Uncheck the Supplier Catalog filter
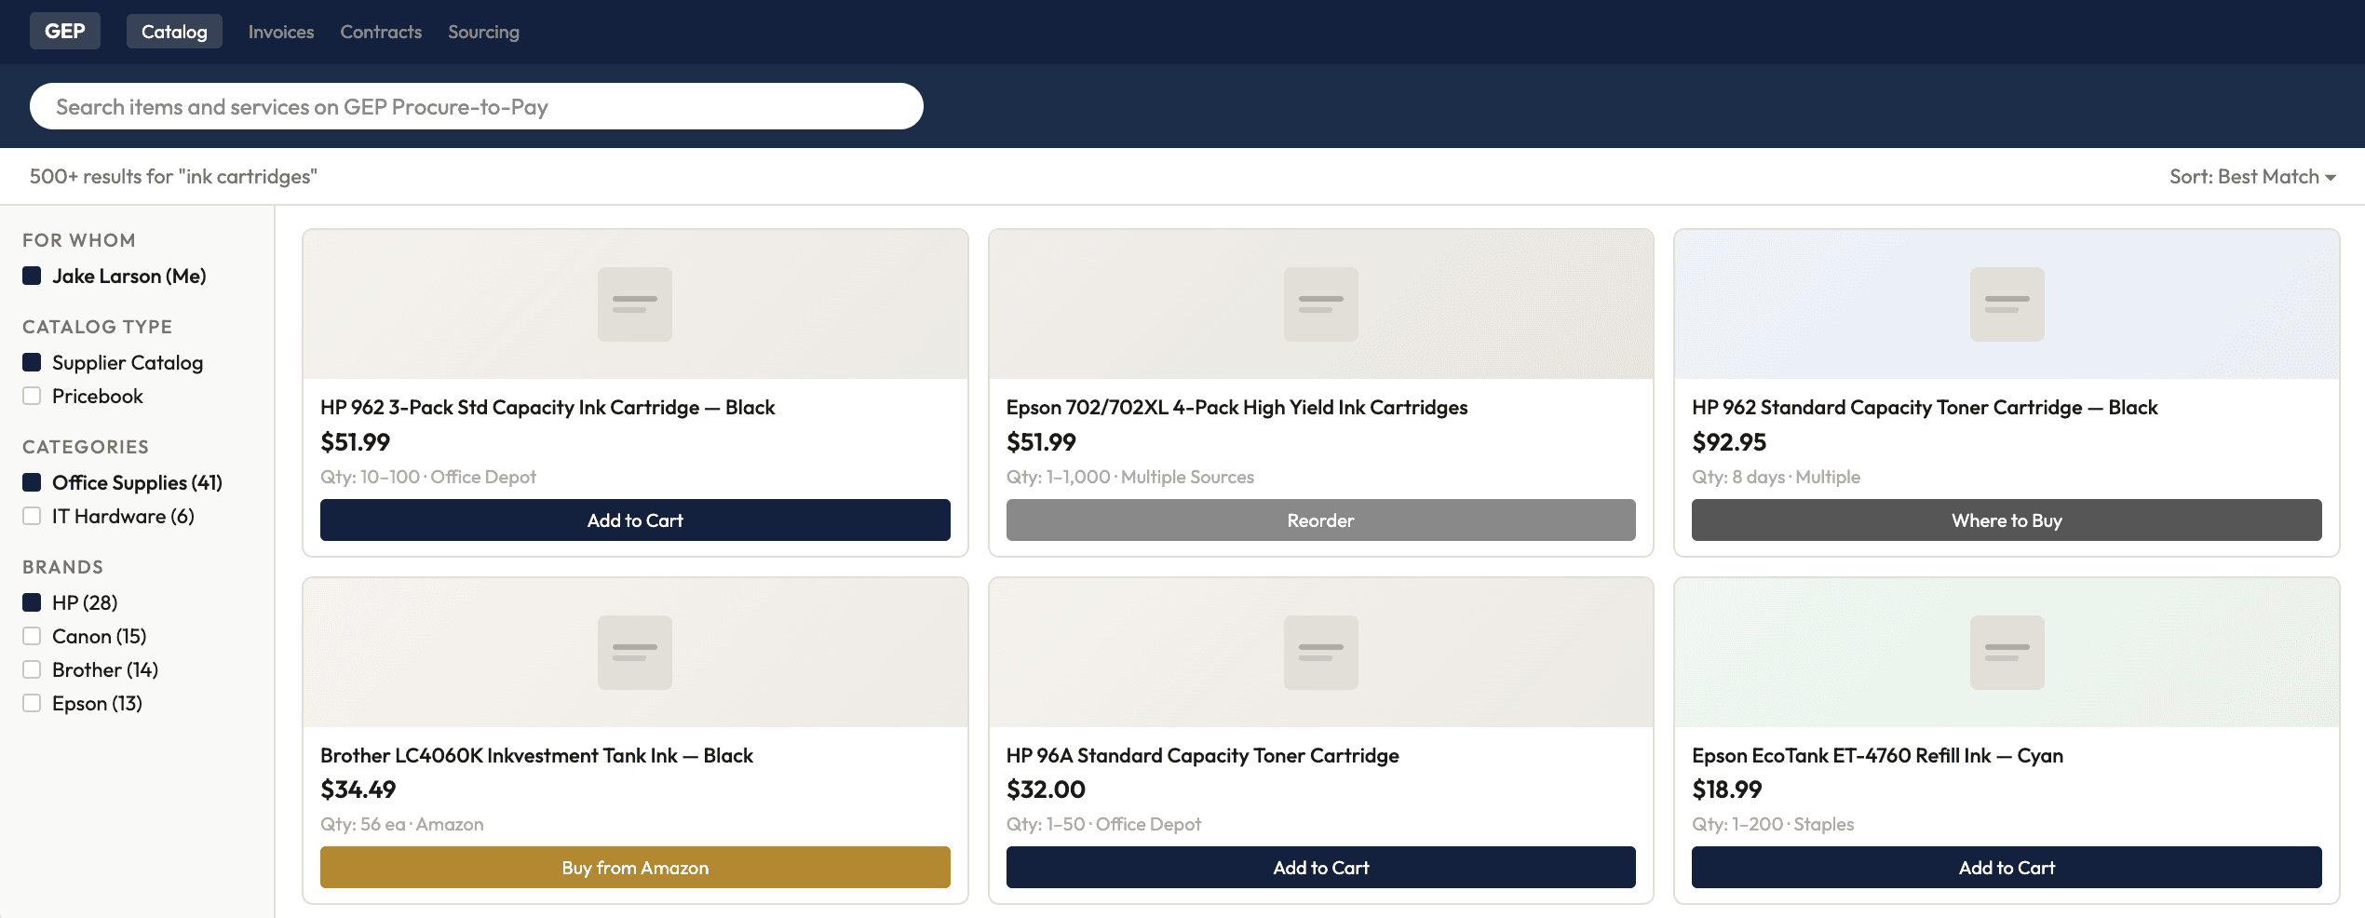Screen dimensions: 2365x918 coord(32,362)
